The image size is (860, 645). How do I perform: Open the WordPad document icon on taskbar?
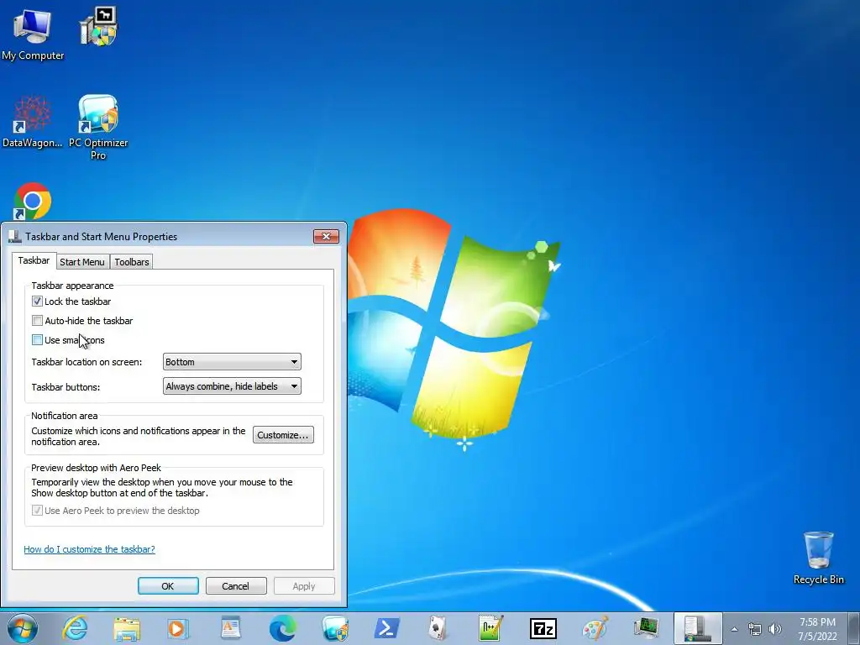point(230,628)
